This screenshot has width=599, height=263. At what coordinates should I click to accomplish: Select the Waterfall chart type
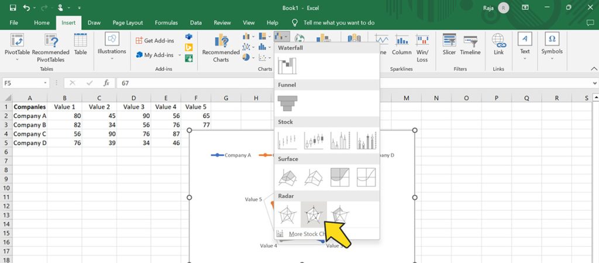[287, 66]
